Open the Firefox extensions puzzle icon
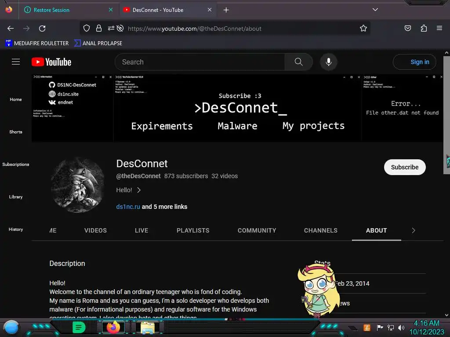This screenshot has height=337, width=450. (424, 28)
